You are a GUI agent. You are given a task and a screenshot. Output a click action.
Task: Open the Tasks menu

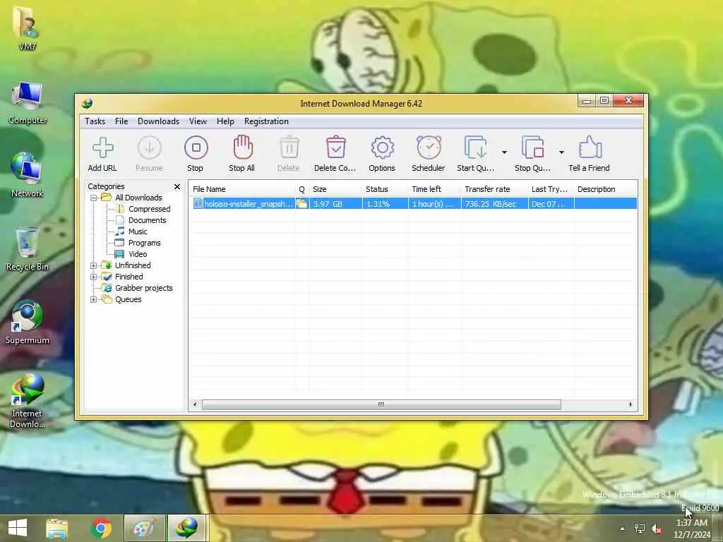(95, 121)
